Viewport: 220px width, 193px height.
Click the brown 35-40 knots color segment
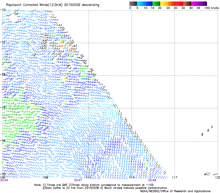coord(187,4)
